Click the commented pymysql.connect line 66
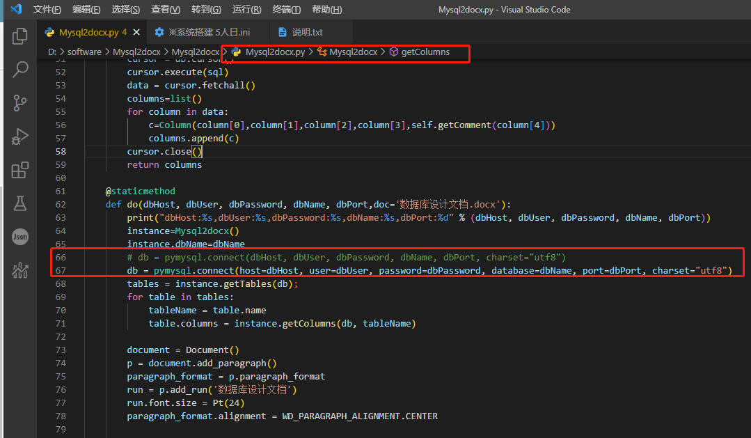The height and width of the screenshot is (438, 751). (x=347, y=258)
